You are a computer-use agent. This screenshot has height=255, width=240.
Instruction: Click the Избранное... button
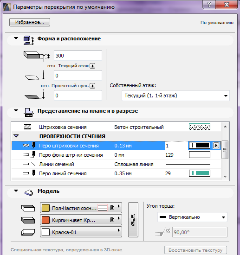pos(30,22)
